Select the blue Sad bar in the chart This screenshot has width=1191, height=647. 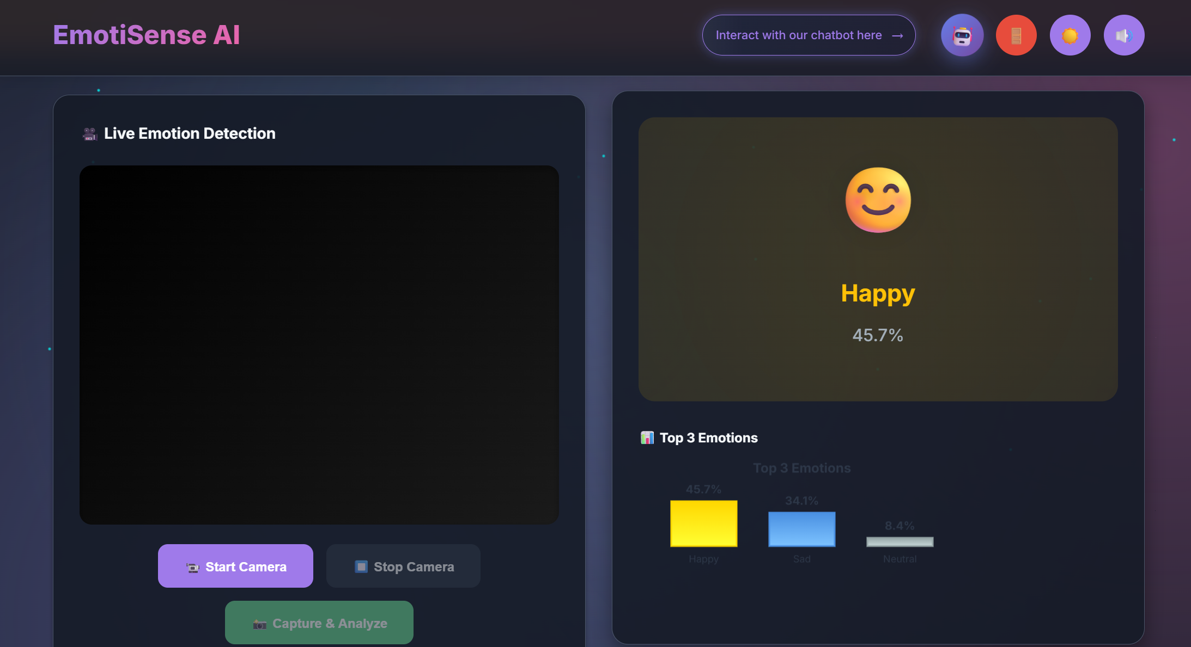tap(801, 529)
